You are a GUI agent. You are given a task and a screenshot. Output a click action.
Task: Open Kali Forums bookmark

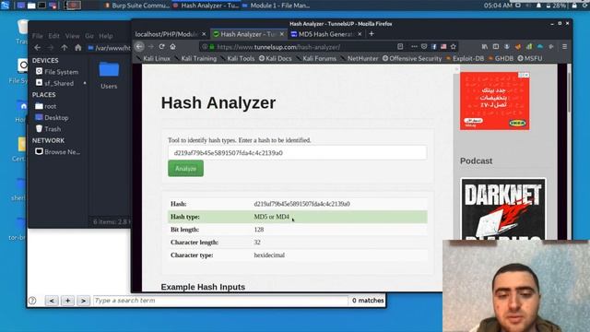pyautogui.click(x=316, y=58)
